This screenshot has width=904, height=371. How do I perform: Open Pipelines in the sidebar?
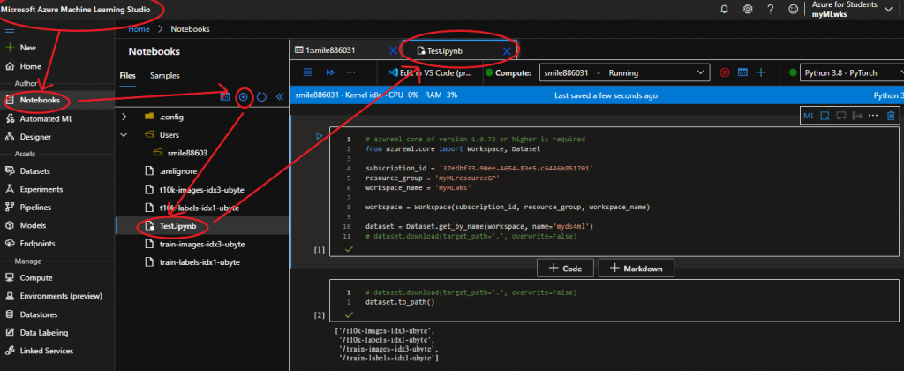point(27,207)
